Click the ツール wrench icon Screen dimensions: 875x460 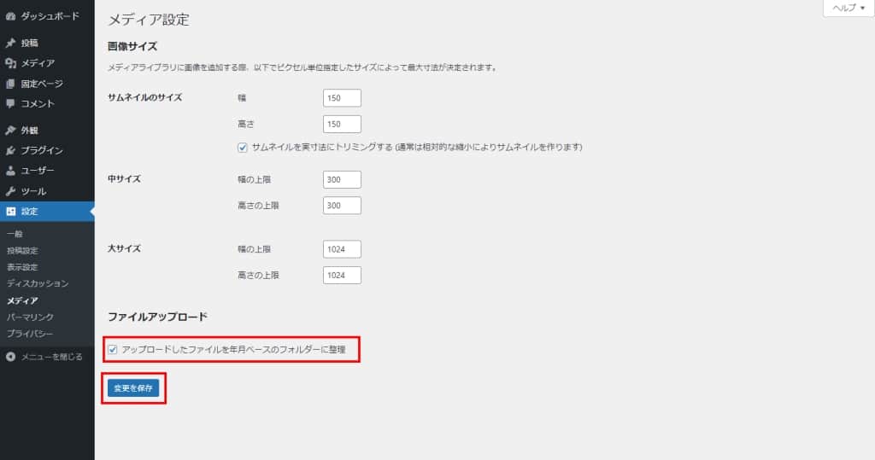point(10,192)
